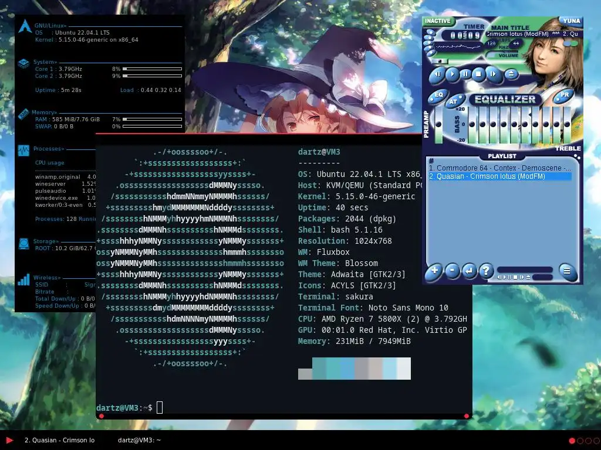601x450 pixels.
Task: Click the Terminal: sakura line
Action: (335, 296)
